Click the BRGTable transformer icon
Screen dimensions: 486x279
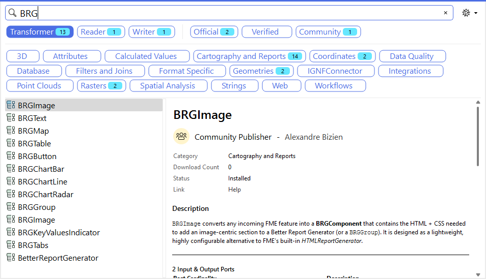click(x=11, y=143)
